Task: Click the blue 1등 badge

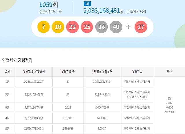Action: coord(87,4)
